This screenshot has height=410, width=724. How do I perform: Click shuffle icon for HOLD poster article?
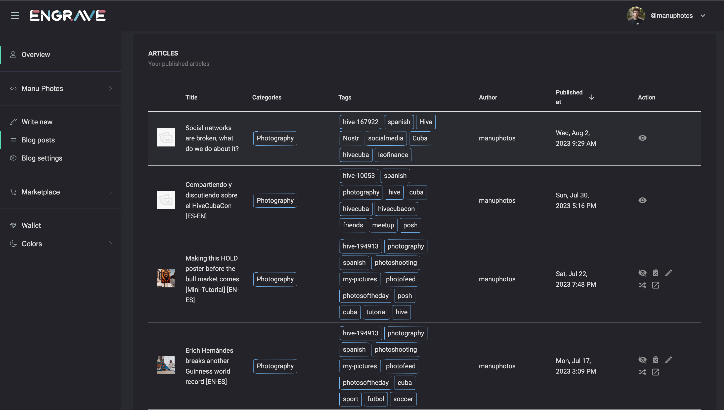(642, 285)
